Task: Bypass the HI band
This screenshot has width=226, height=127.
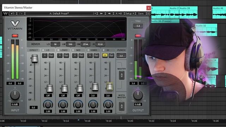Action: [111, 55]
